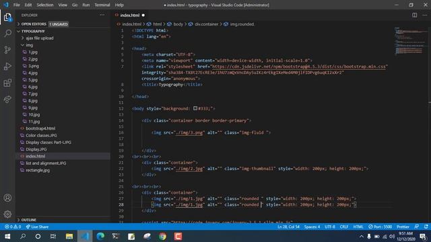Open the Extensions view
Image resolution: width=431 pixels, height=242 pixels.
pyautogui.click(x=7, y=83)
